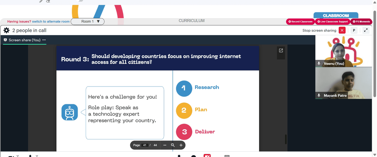Click the "Deliver" label
The width and height of the screenshot is (377, 157).
click(x=205, y=132)
